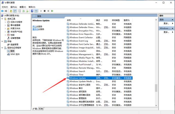
Task: Click the Forward arrow in toolbar
Action: [6, 11]
